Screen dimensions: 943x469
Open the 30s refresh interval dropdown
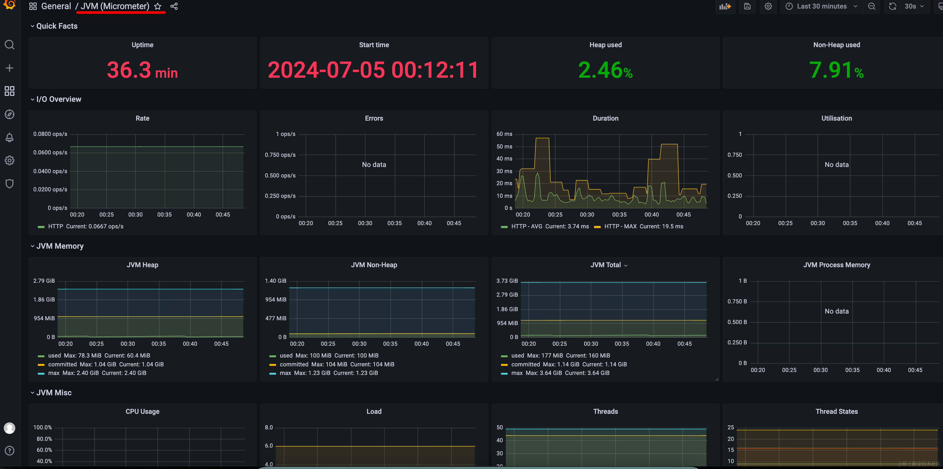click(x=915, y=6)
